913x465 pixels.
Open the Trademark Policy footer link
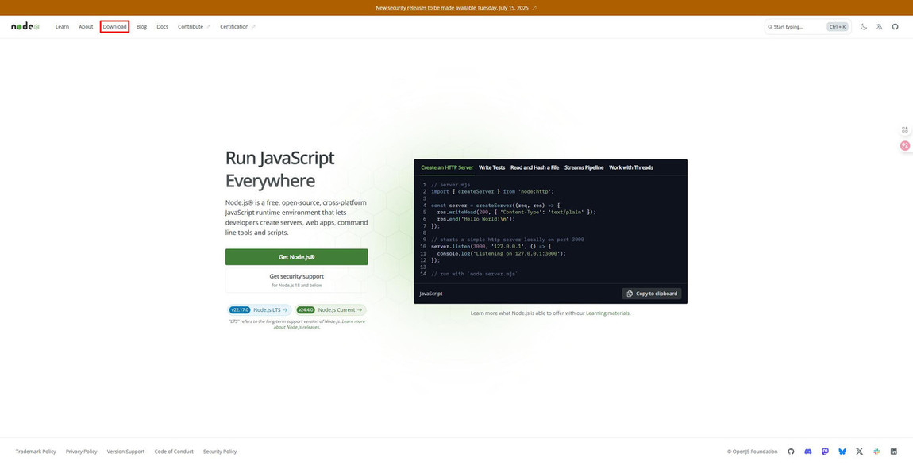pos(36,452)
